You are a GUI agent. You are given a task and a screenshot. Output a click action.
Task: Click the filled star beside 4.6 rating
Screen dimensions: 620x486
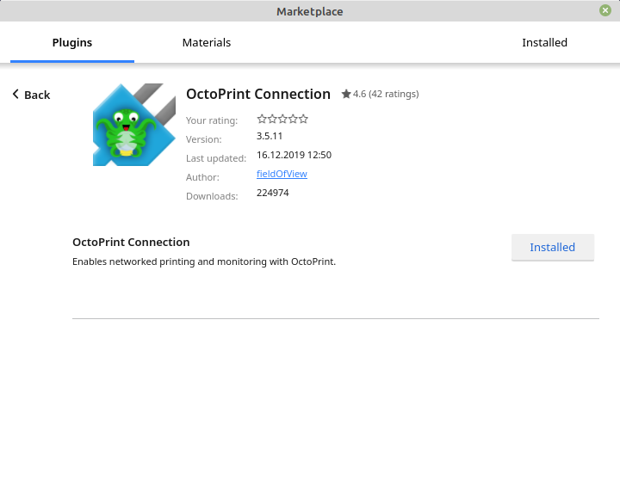coord(346,94)
